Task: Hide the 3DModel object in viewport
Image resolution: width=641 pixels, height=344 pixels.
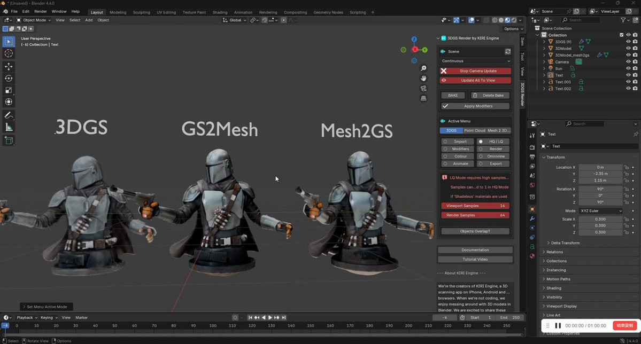Action: pyautogui.click(x=628, y=48)
